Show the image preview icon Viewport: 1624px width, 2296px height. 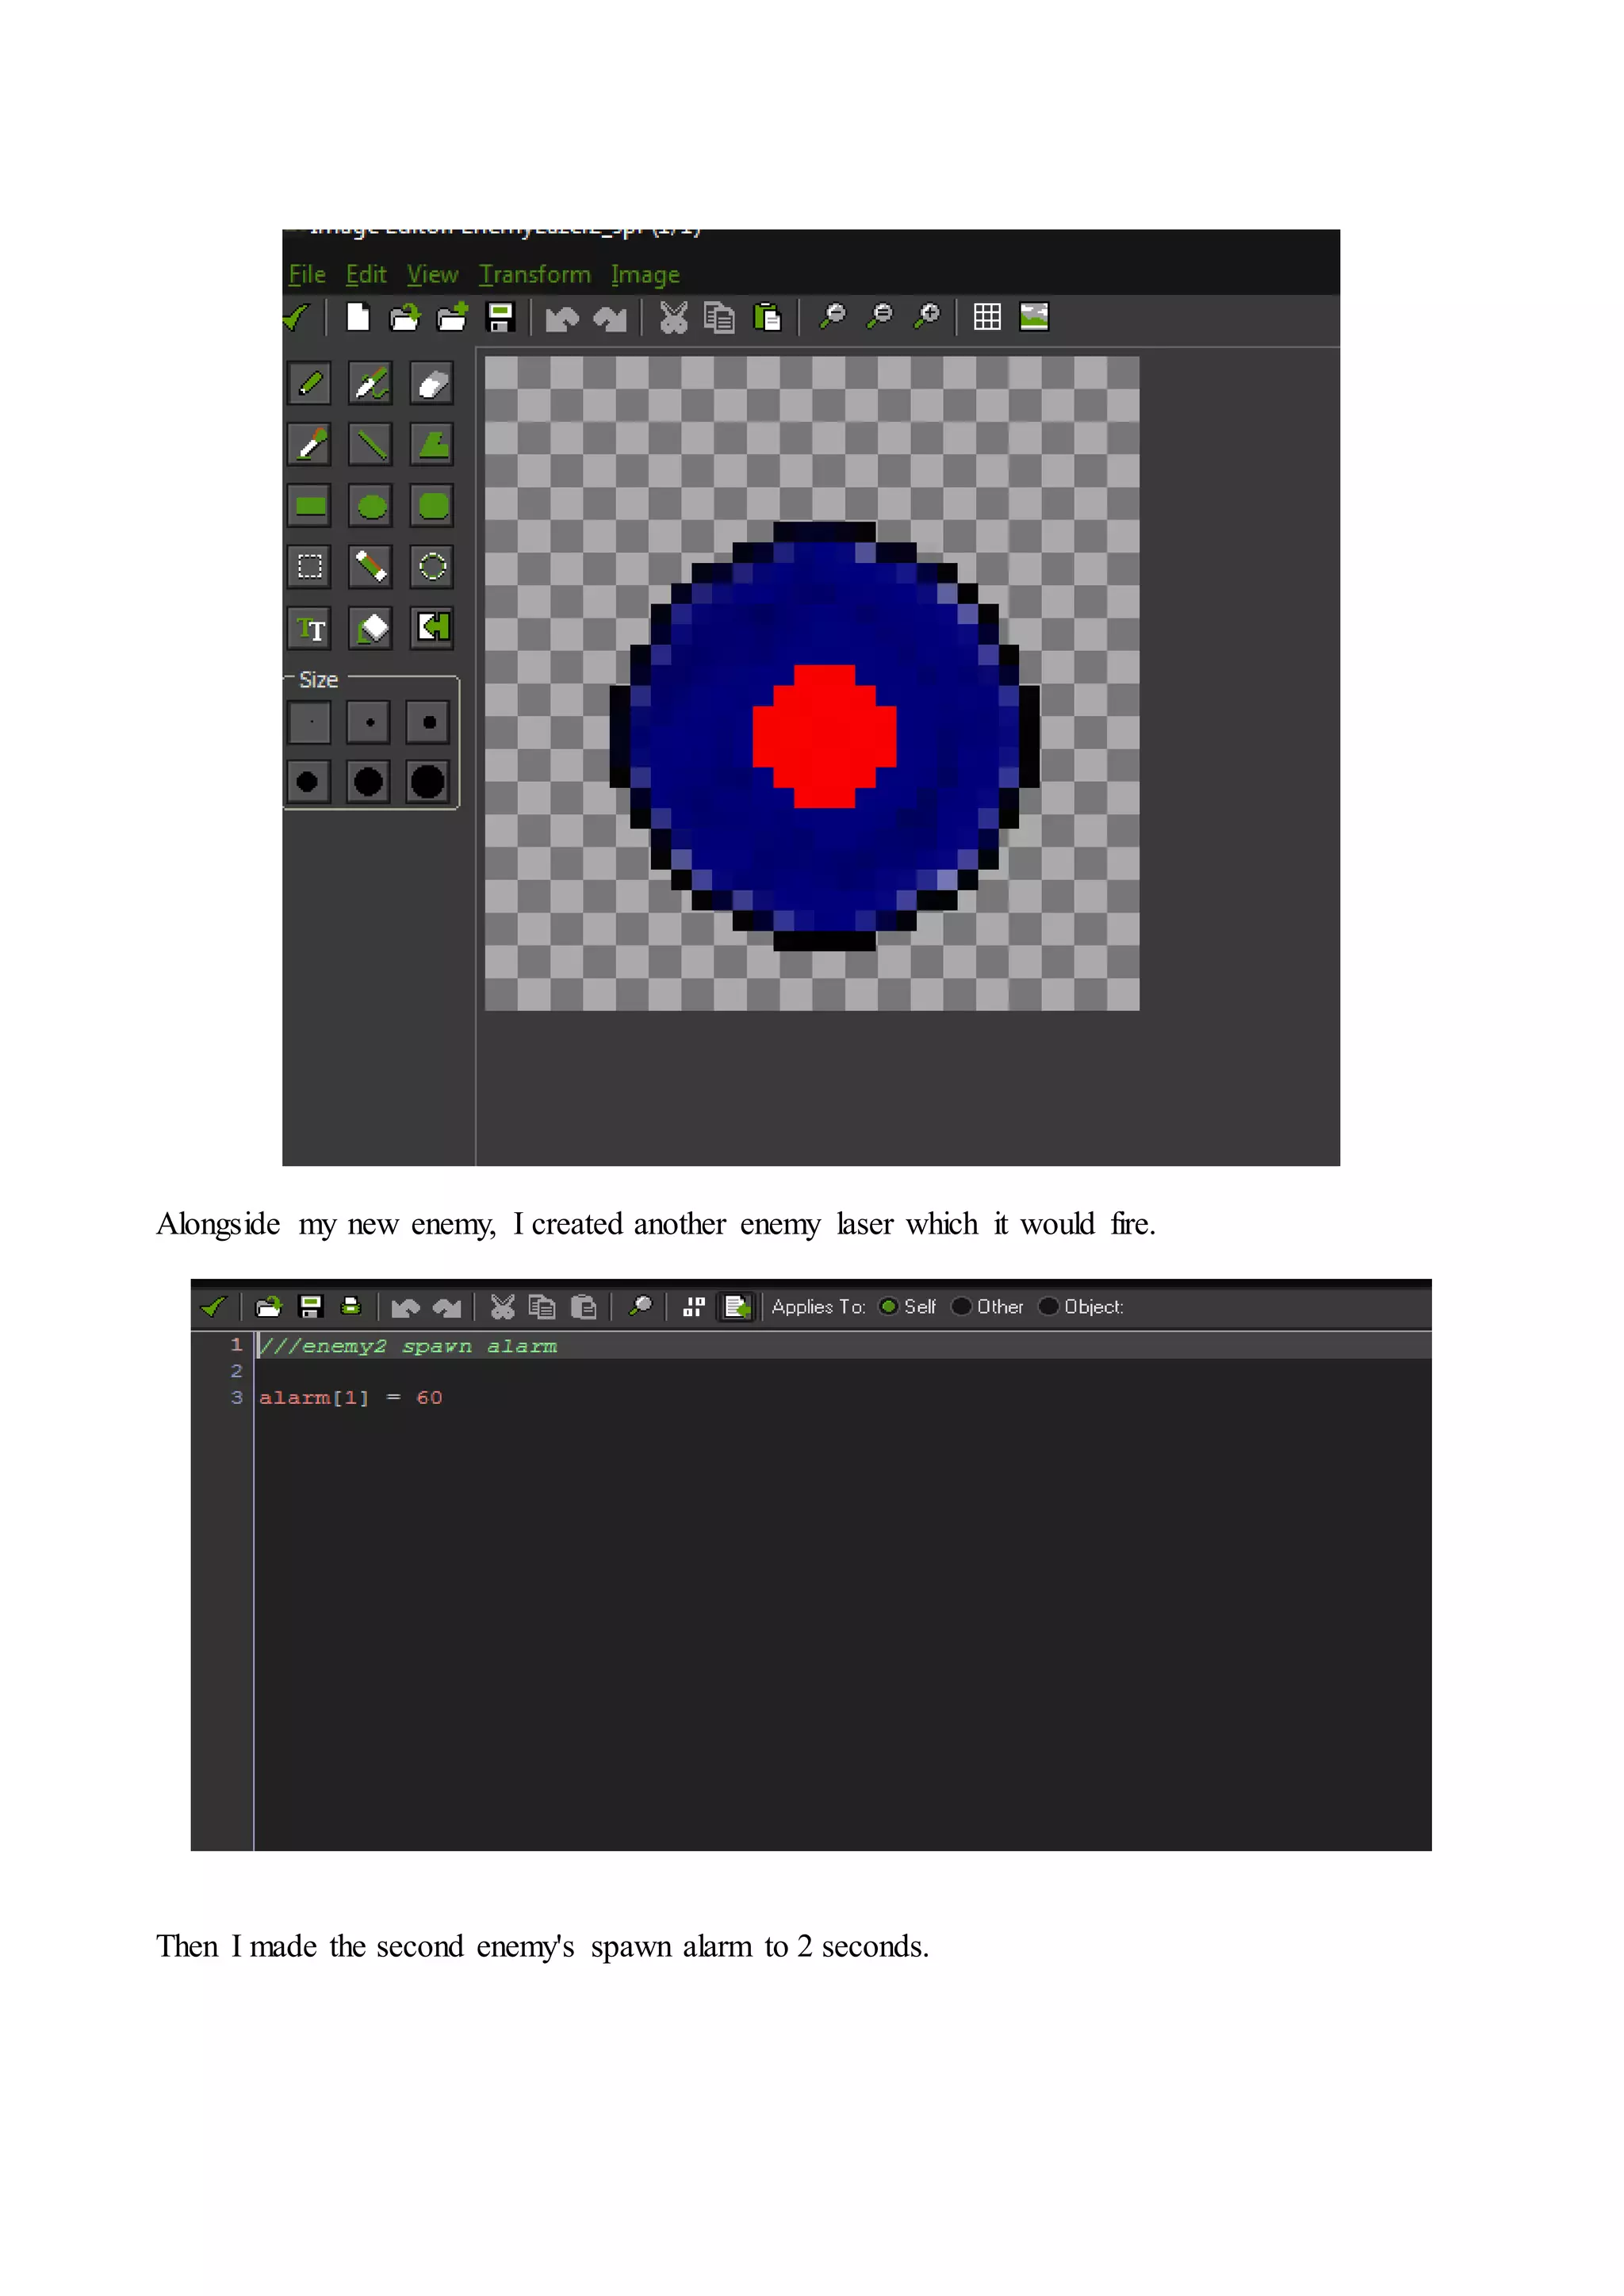(x=1034, y=317)
